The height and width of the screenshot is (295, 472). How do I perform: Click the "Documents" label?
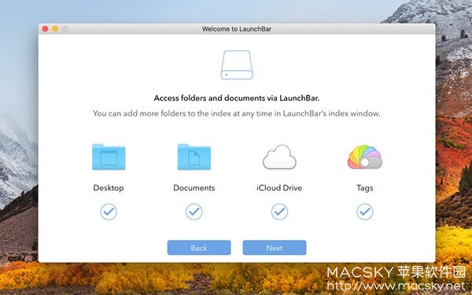click(x=194, y=188)
